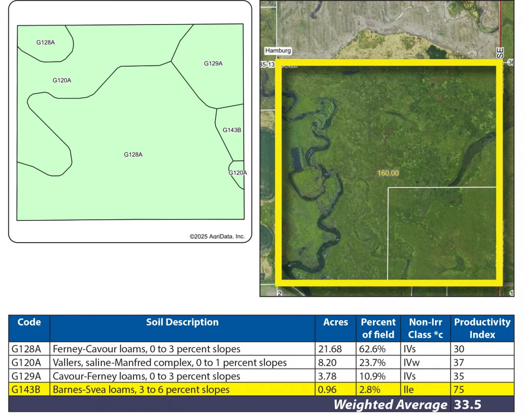This screenshot has width=525, height=415.
Task: Click the Ferney-Cavour loams description cell
Action: point(146,349)
